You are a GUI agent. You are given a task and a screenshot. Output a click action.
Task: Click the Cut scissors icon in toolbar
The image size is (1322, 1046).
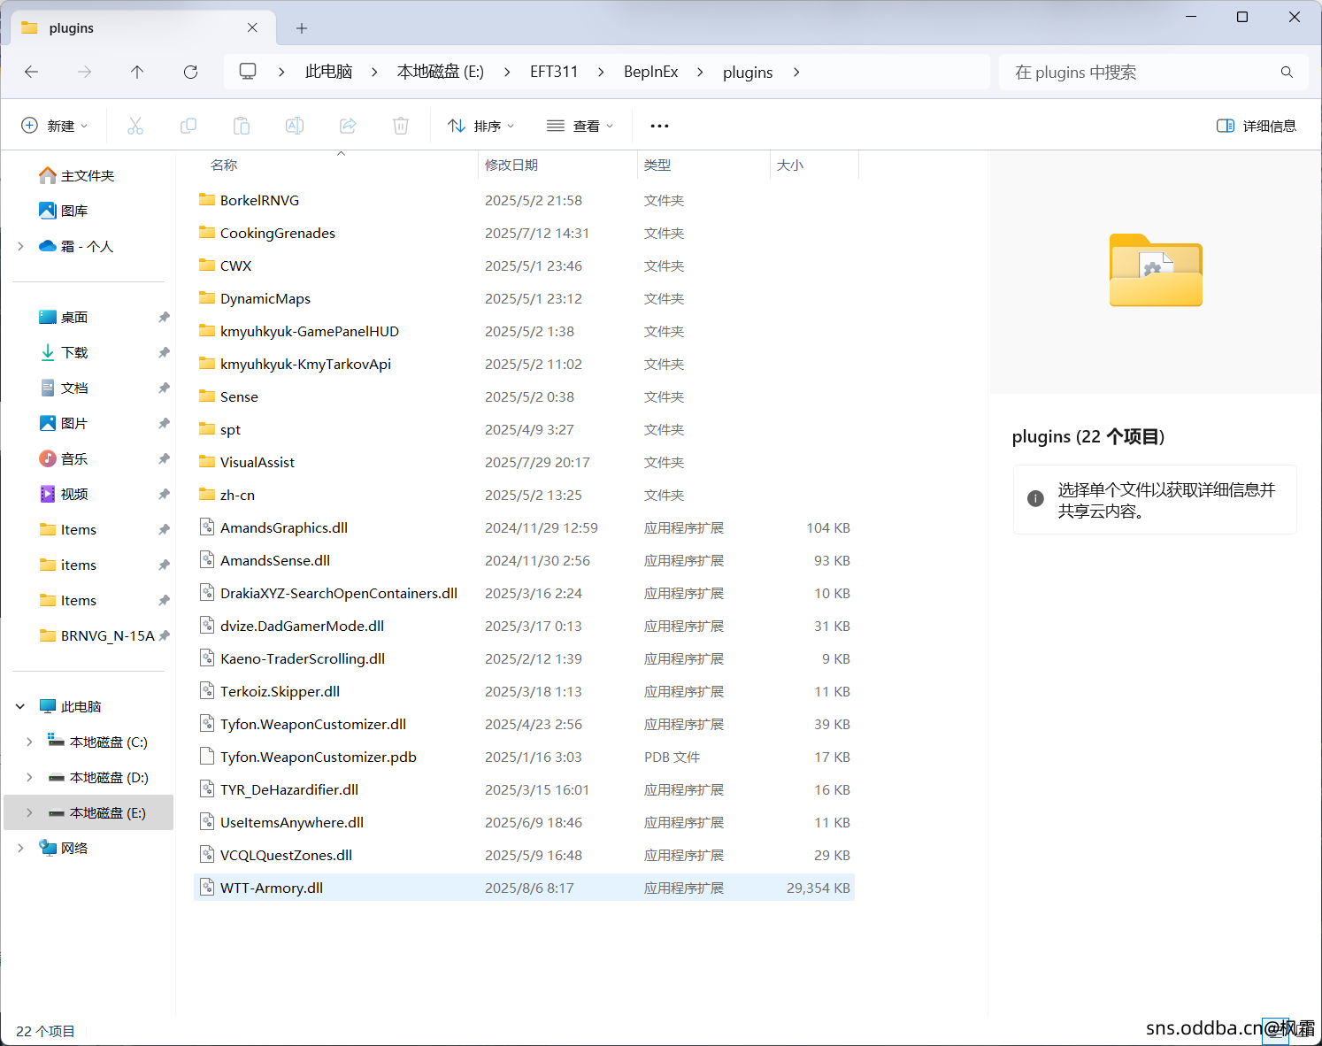pyautogui.click(x=135, y=126)
